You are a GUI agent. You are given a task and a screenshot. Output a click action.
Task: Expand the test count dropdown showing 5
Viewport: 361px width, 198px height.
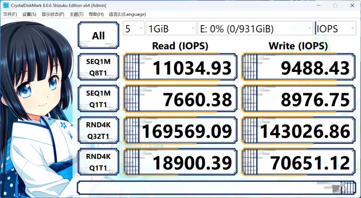pos(133,28)
